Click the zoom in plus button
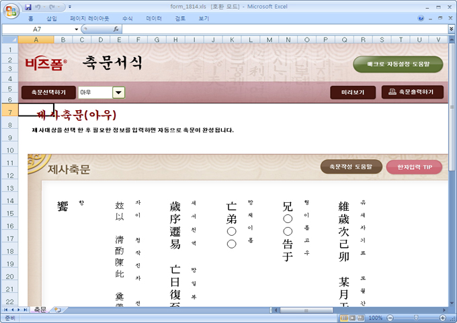 pos(443,318)
